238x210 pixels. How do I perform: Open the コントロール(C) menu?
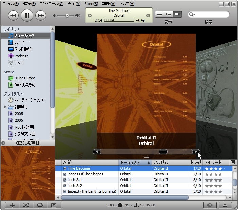(x=51, y=4)
